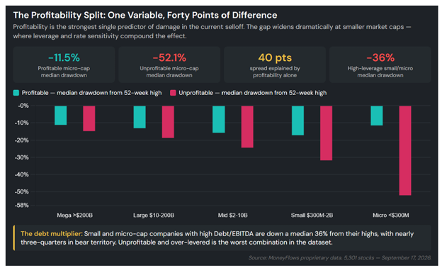Click the 40 pts spread stat card
This screenshot has height=268, width=442.
pos(275,65)
